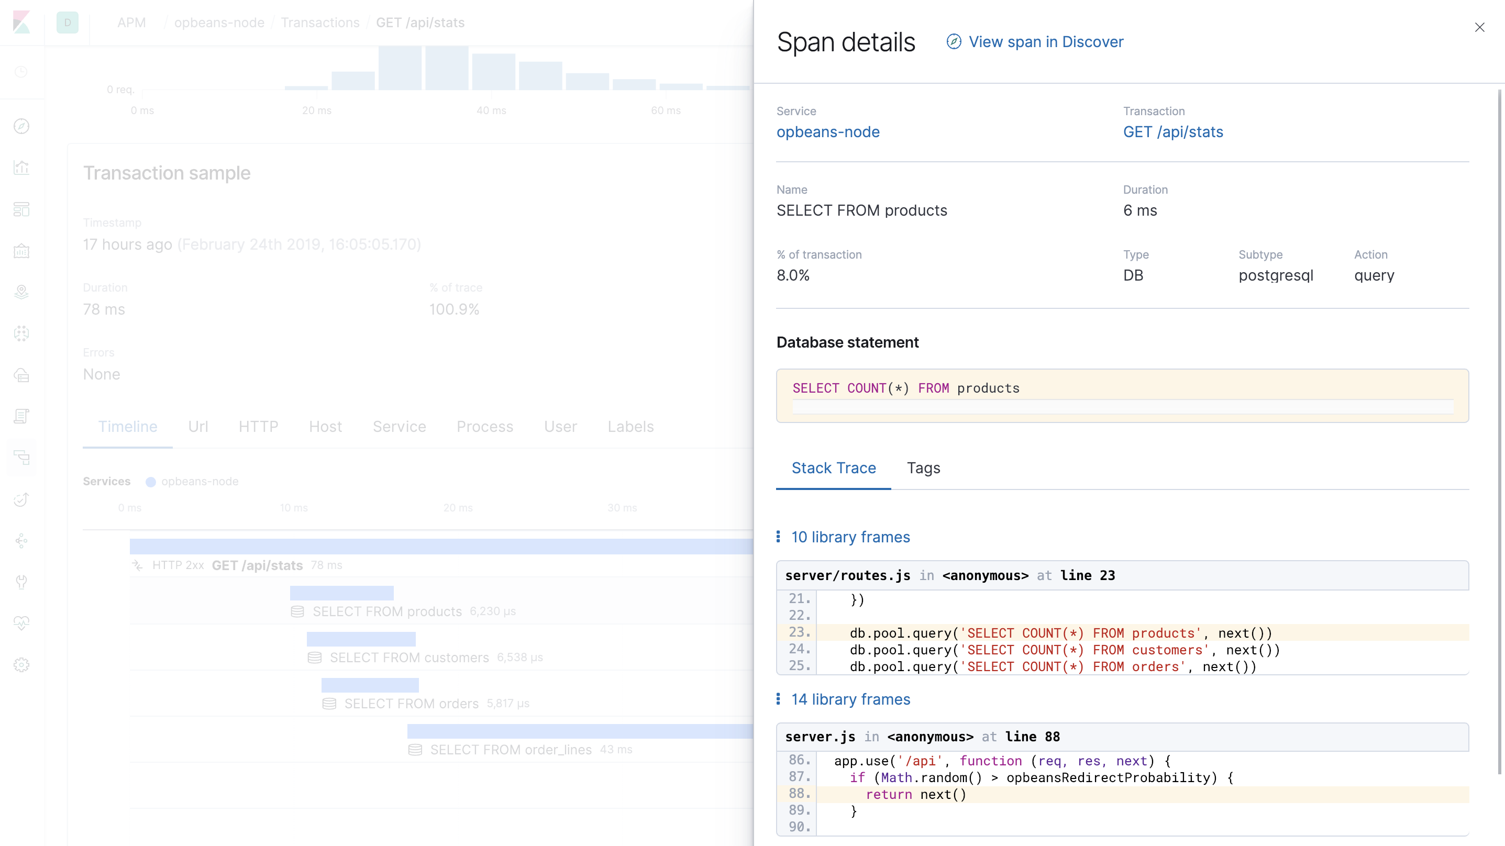Open the Dashboard app icon

[x=21, y=210]
